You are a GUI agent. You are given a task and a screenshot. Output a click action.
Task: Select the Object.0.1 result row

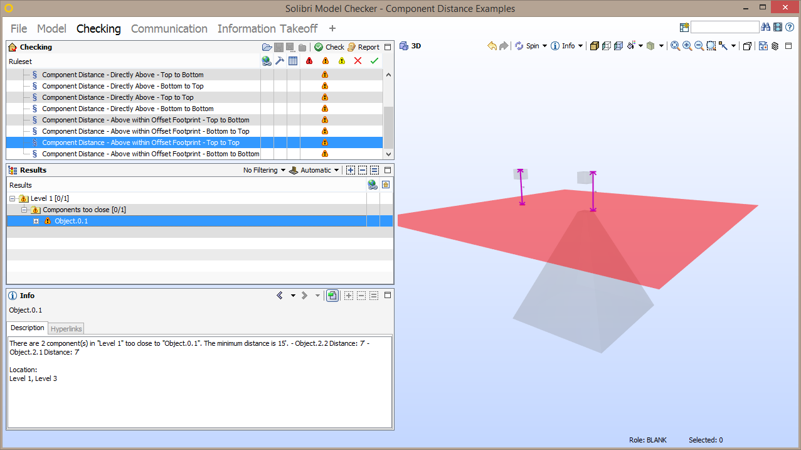(199, 221)
